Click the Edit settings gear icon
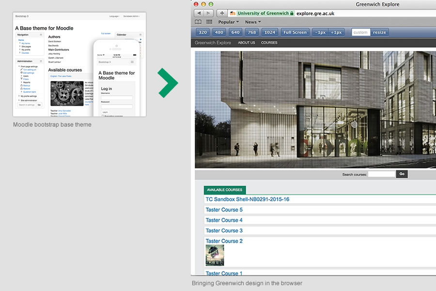 click(x=21, y=73)
